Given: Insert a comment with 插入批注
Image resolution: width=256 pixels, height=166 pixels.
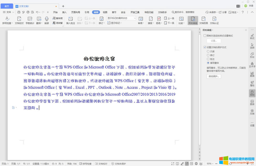Looking at the screenshot, I should coord(70,19).
